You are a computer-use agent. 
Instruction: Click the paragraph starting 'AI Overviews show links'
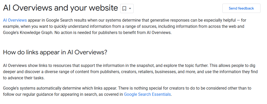[130, 72]
